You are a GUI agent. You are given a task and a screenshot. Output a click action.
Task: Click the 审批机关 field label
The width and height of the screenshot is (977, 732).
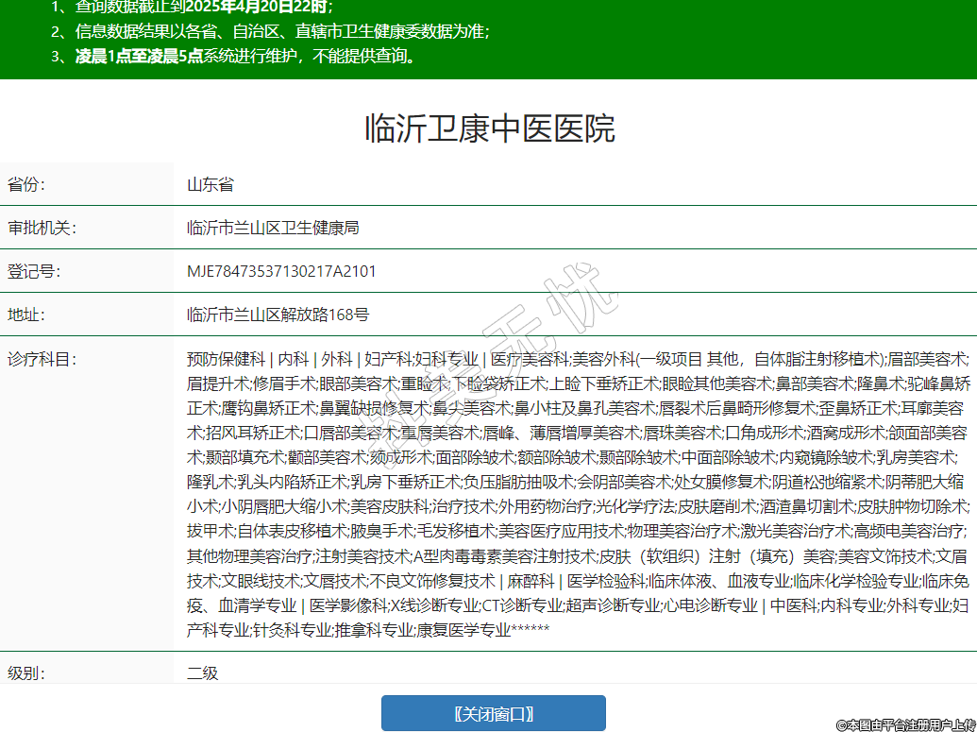[x=42, y=229]
